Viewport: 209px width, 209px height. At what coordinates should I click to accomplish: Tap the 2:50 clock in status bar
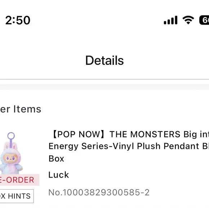[x=18, y=20]
